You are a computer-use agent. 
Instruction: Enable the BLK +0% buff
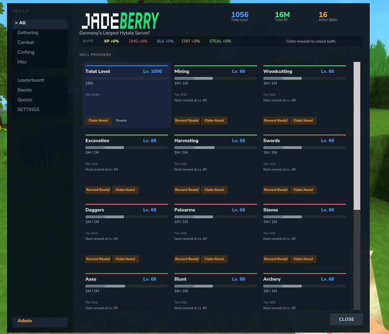pyautogui.click(x=165, y=41)
